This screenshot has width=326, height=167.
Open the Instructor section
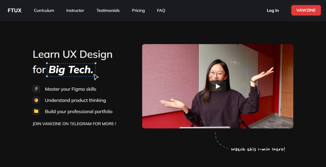[x=75, y=10]
